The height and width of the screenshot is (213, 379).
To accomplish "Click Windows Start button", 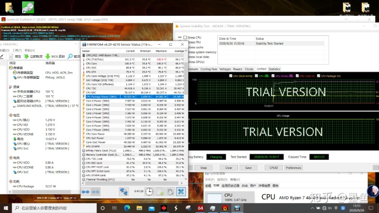I will coord(6,208).
